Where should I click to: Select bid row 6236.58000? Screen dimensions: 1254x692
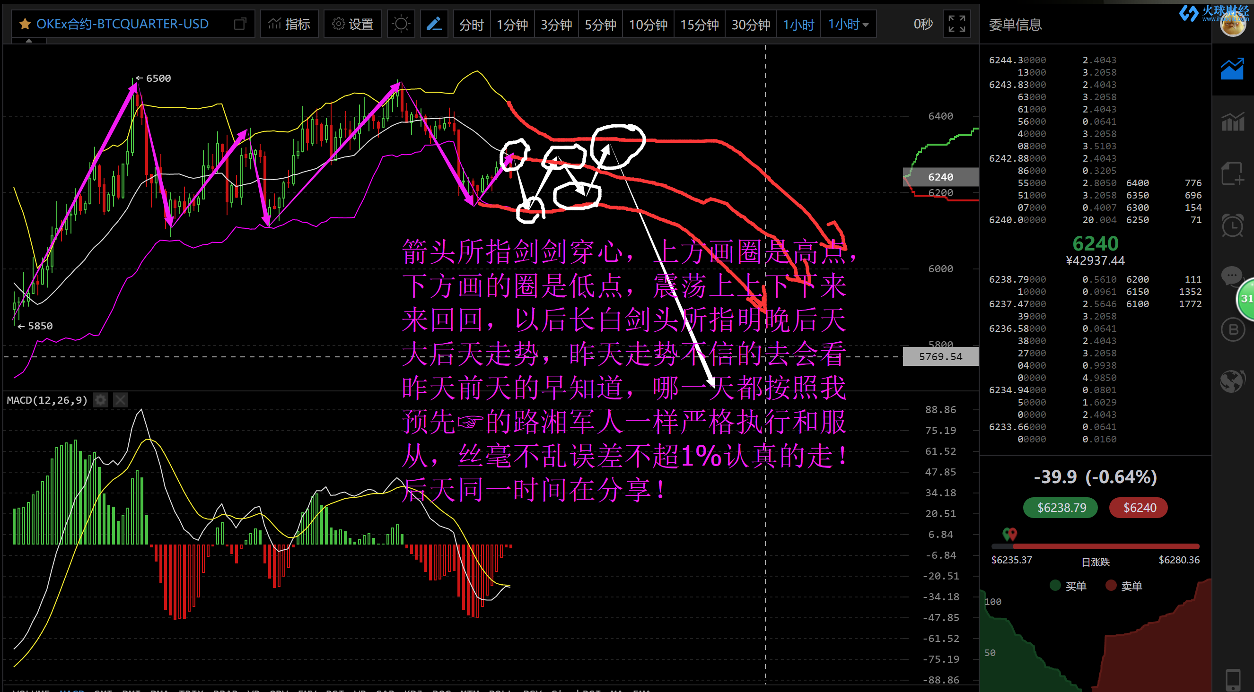(1052, 329)
